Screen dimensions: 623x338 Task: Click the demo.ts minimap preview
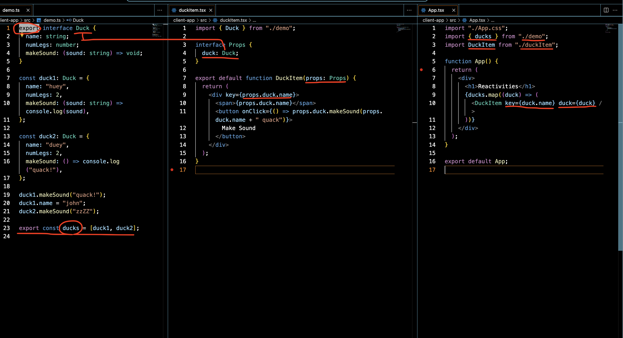pyautogui.click(x=157, y=30)
